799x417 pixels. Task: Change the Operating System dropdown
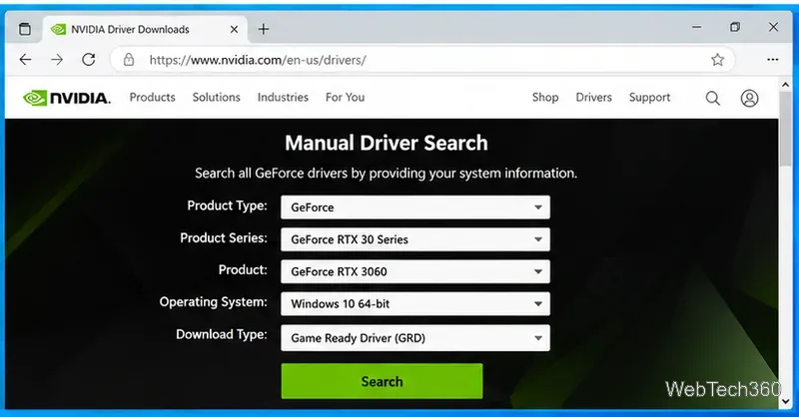(415, 303)
